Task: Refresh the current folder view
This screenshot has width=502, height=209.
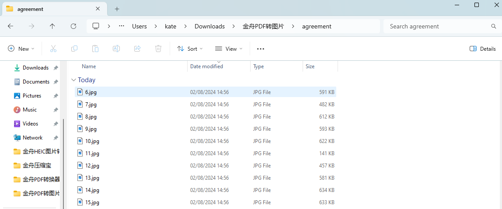Action: (73, 26)
